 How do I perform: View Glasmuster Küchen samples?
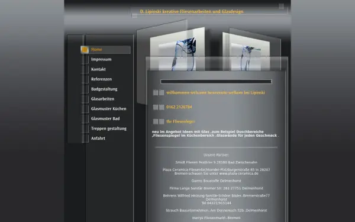click(x=109, y=109)
